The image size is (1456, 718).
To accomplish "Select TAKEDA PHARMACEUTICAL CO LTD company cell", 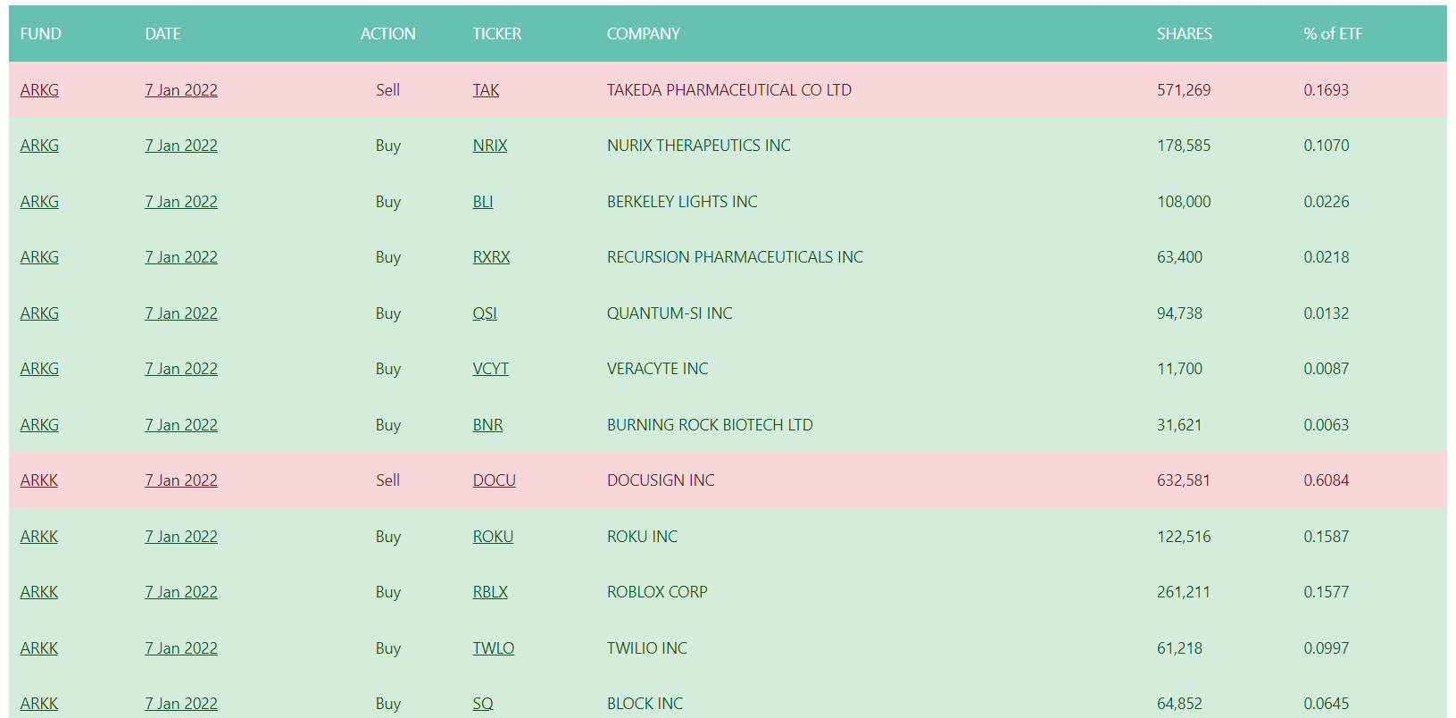I will [729, 90].
